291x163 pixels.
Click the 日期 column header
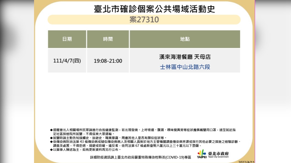(67, 39)
